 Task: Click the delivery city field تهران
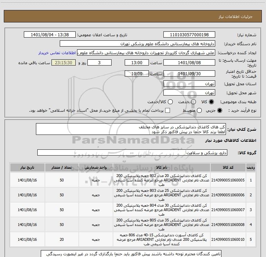point(189,93)
